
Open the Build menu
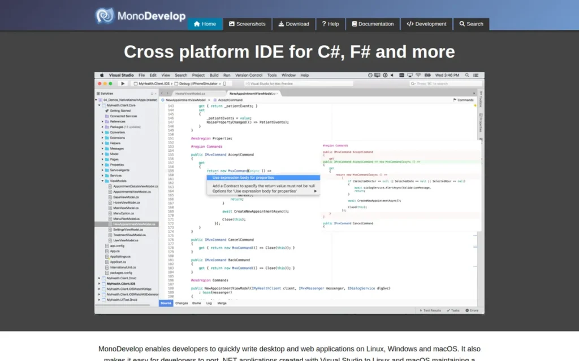click(x=214, y=75)
